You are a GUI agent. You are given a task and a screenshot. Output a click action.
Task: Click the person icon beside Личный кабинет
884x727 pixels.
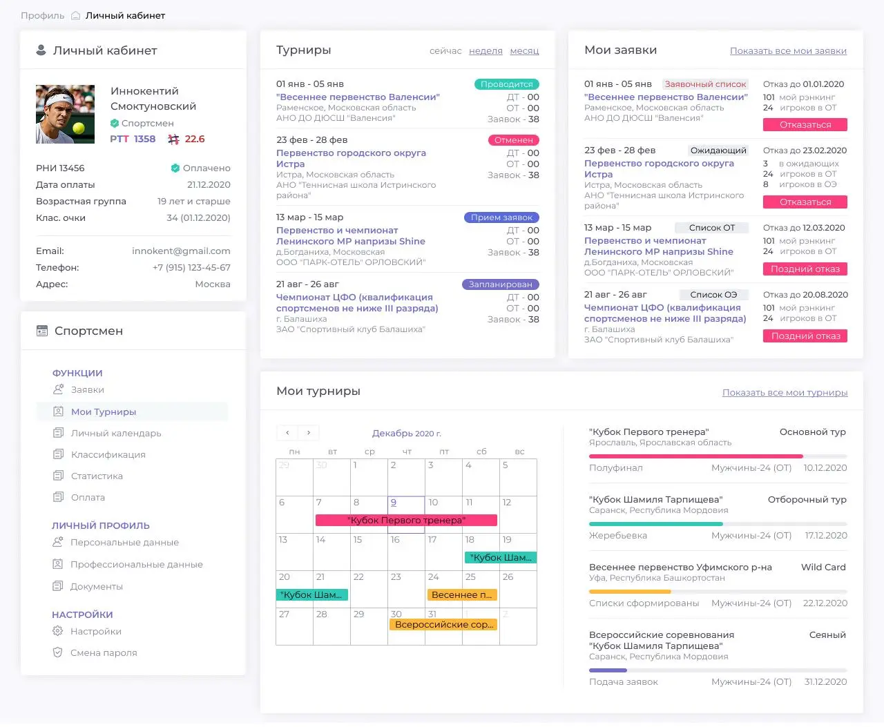(x=41, y=50)
